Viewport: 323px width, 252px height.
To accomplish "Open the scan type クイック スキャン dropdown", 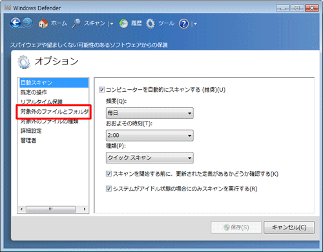I will tap(150, 158).
